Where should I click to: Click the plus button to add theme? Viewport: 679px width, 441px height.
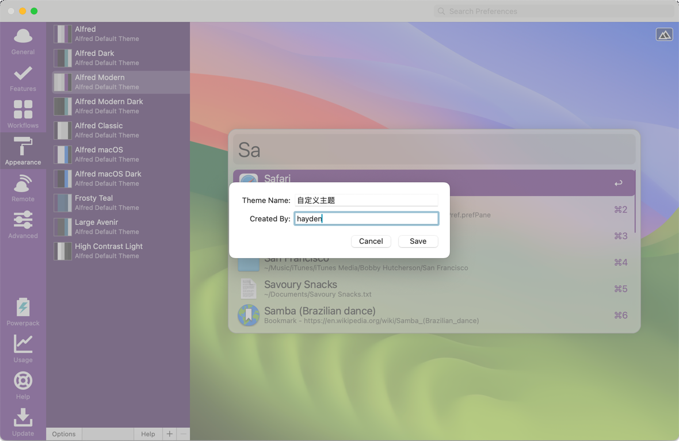pos(169,434)
